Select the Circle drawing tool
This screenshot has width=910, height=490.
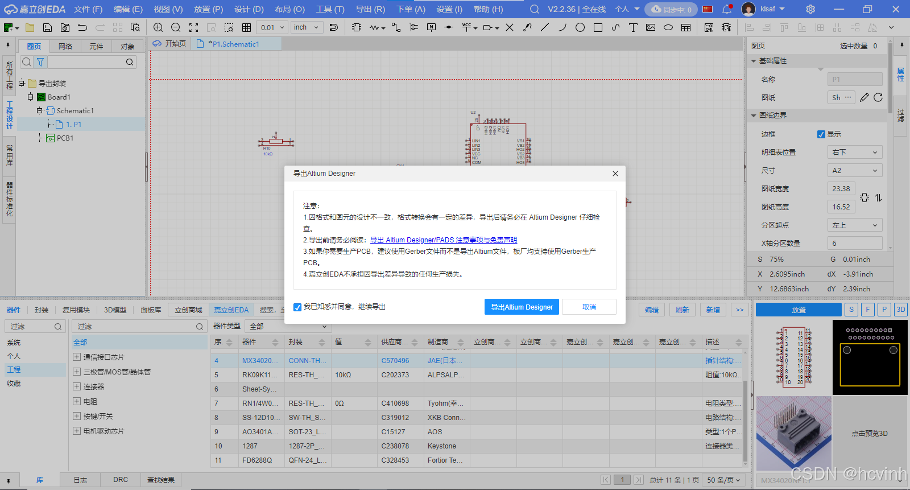pyautogui.click(x=580, y=27)
